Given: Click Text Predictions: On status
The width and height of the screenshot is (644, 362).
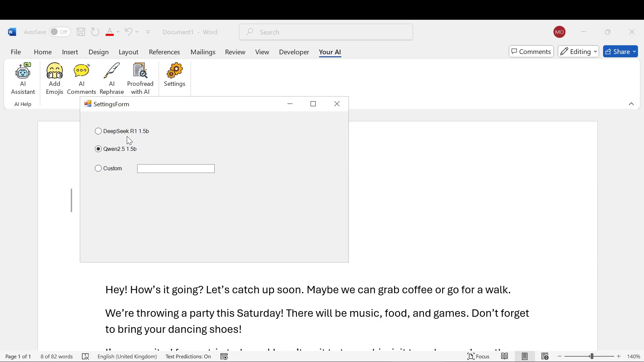Looking at the screenshot, I should click(x=188, y=357).
